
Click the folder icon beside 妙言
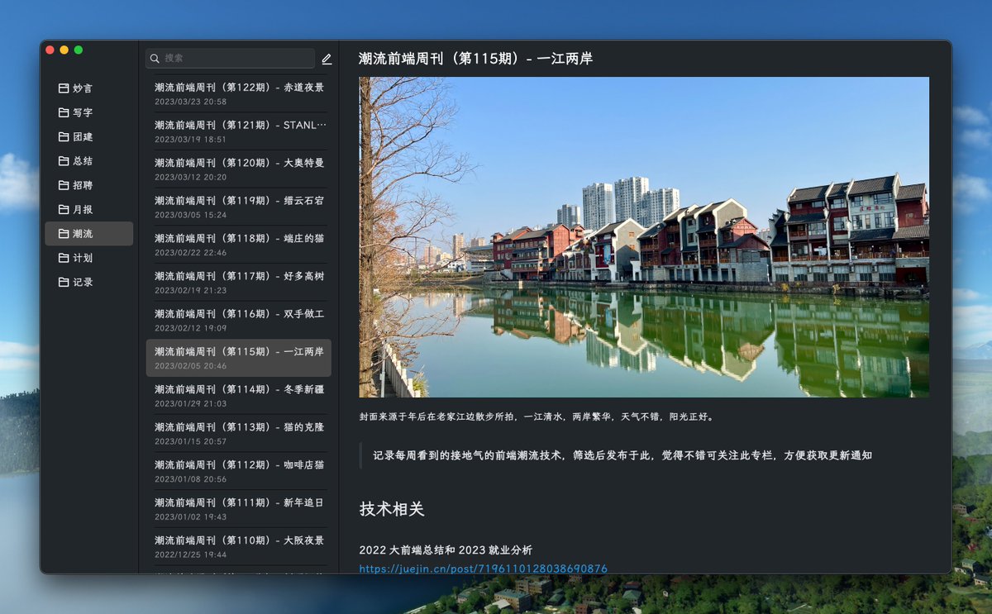(x=64, y=88)
